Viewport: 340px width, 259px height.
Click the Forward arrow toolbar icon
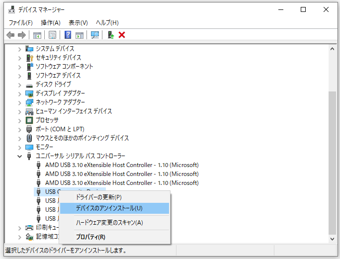coord(22,35)
